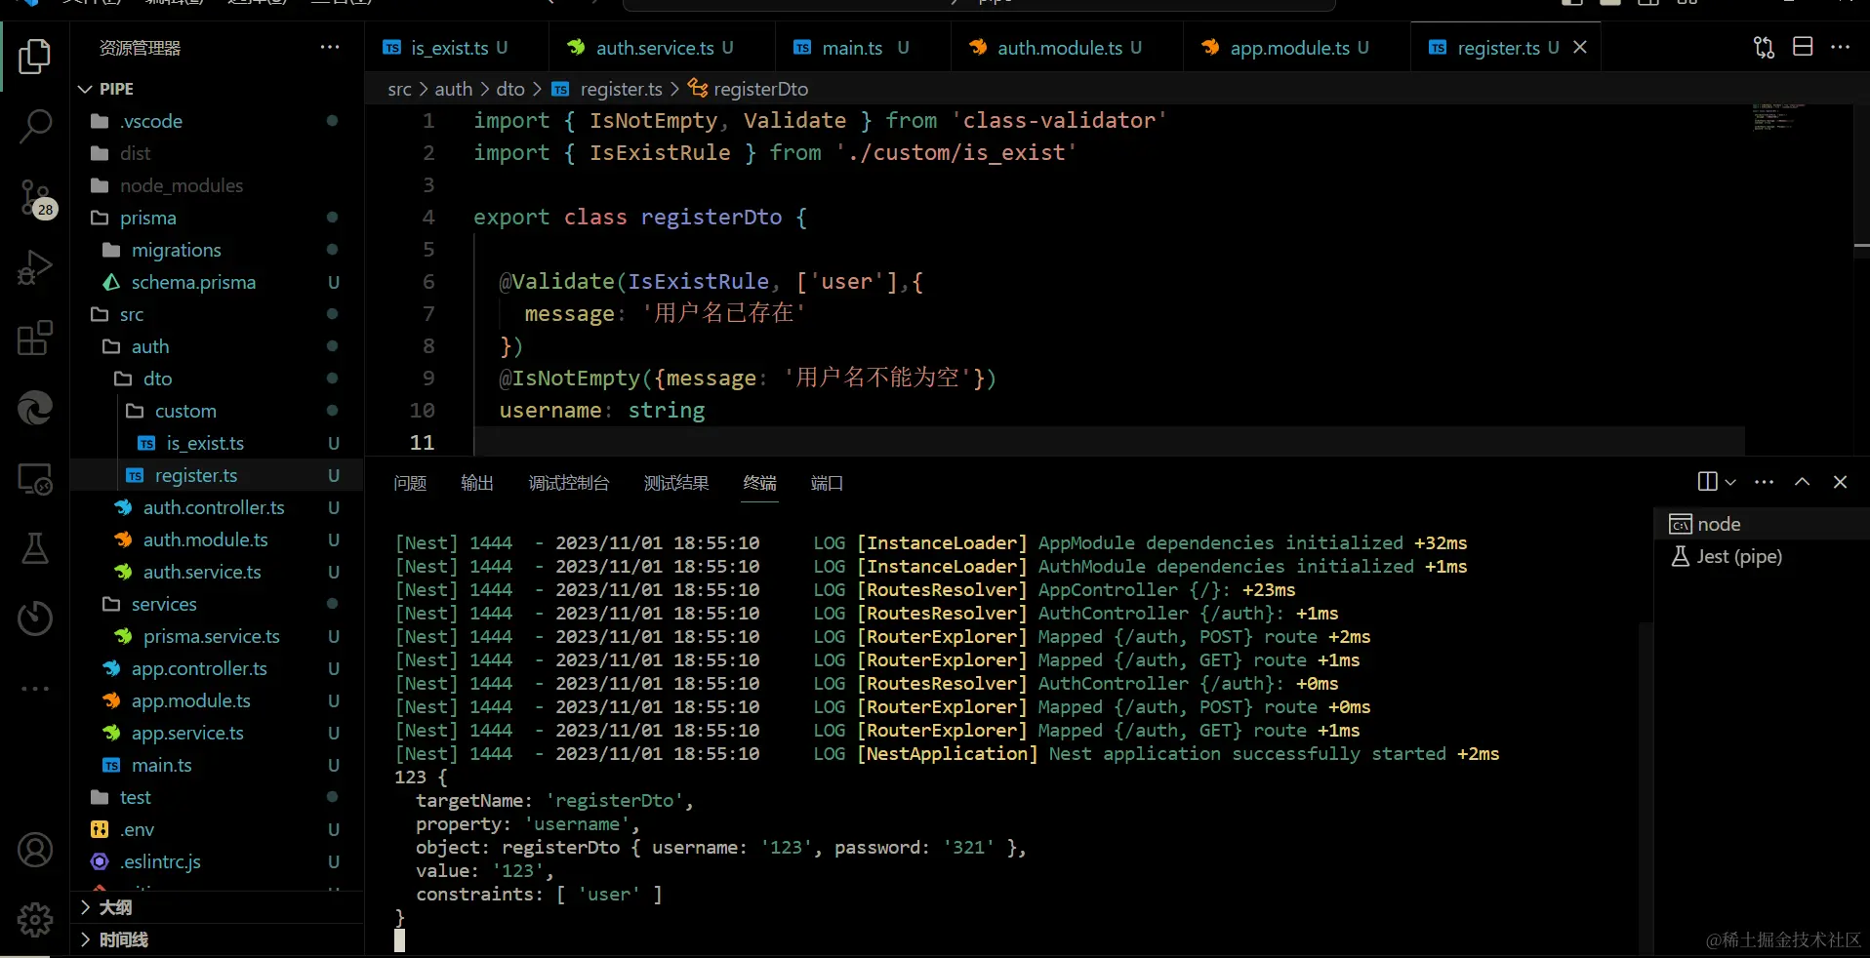Show additional views ellipsis in activity bar
1870x958 pixels.
(35, 689)
